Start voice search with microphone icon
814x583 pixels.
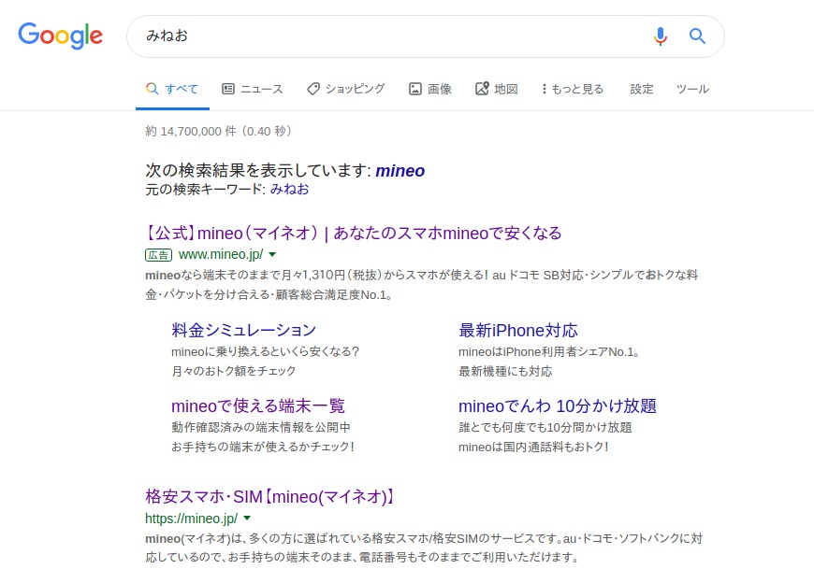pyautogui.click(x=661, y=36)
